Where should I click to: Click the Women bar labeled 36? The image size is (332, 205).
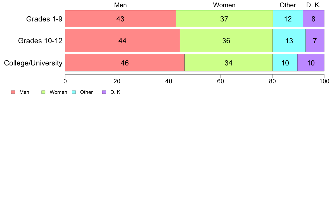click(226, 41)
